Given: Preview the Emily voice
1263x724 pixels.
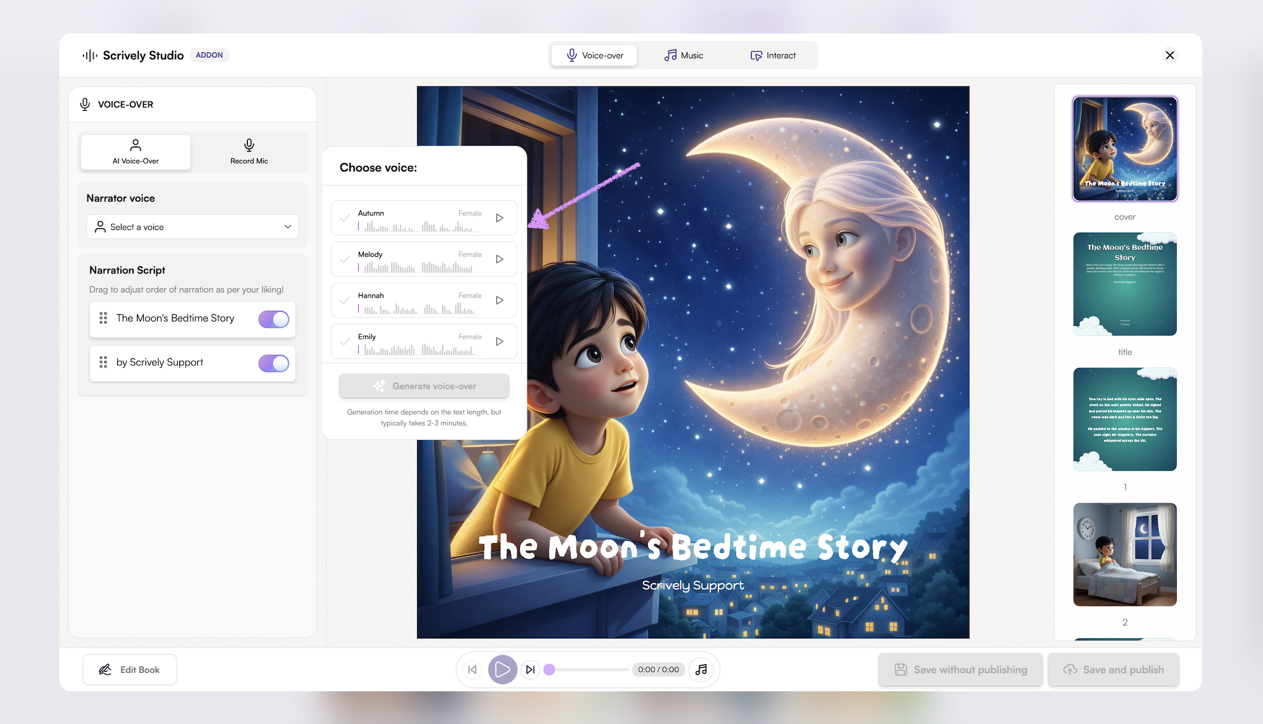Looking at the screenshot, I should coord(500,342).
